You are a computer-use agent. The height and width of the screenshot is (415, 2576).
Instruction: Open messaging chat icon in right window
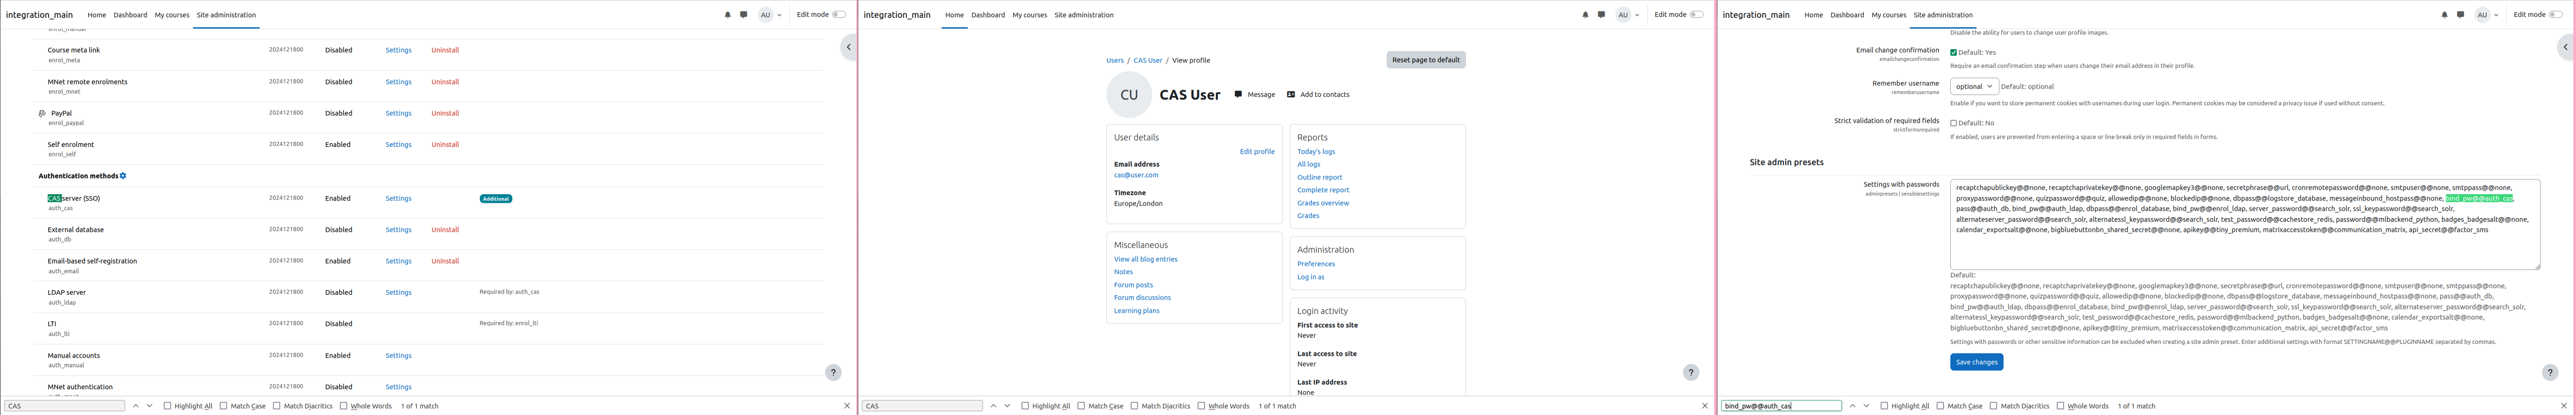(x=2460, y=15)
